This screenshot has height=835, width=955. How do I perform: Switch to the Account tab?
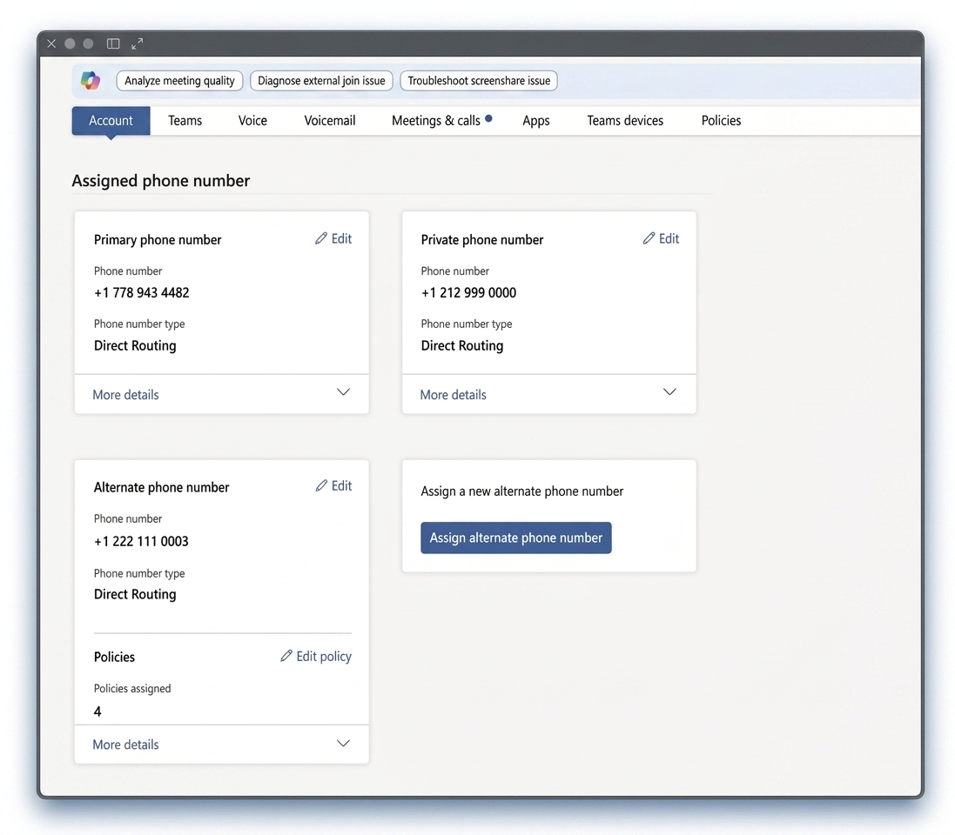pos(111,121)
